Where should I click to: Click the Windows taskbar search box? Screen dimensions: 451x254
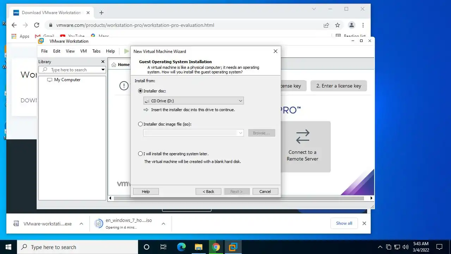[x=78, y=247]
